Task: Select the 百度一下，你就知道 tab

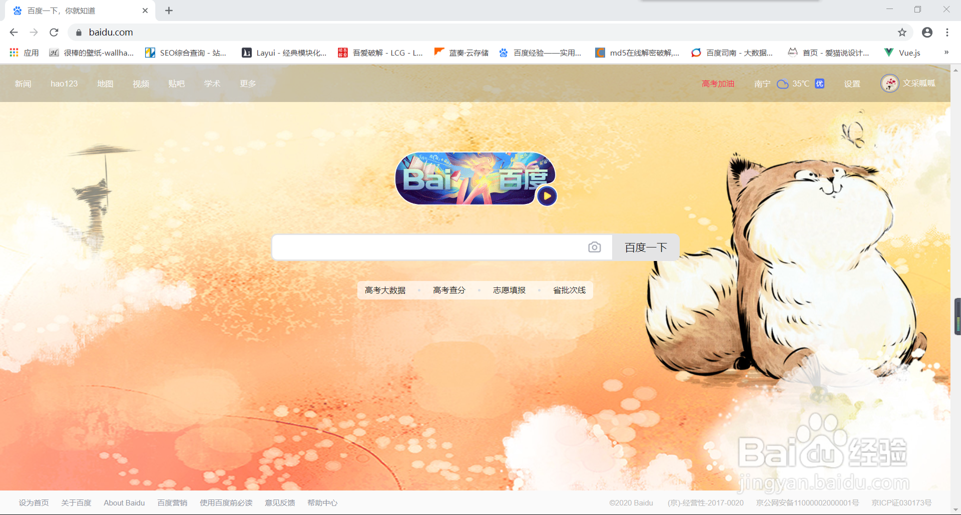Action: click(80, 10)
